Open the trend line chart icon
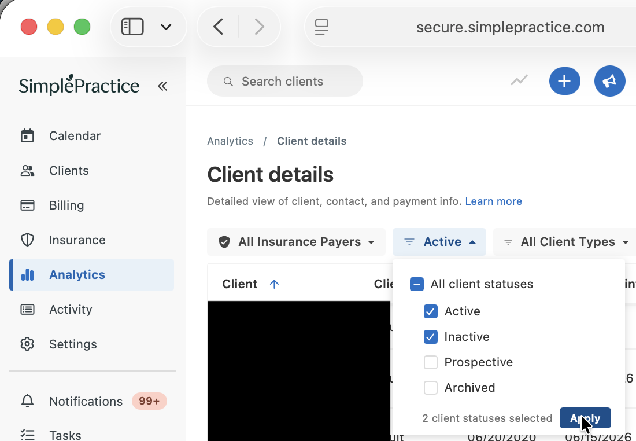The image size is (636, 441). coord(519,80)
